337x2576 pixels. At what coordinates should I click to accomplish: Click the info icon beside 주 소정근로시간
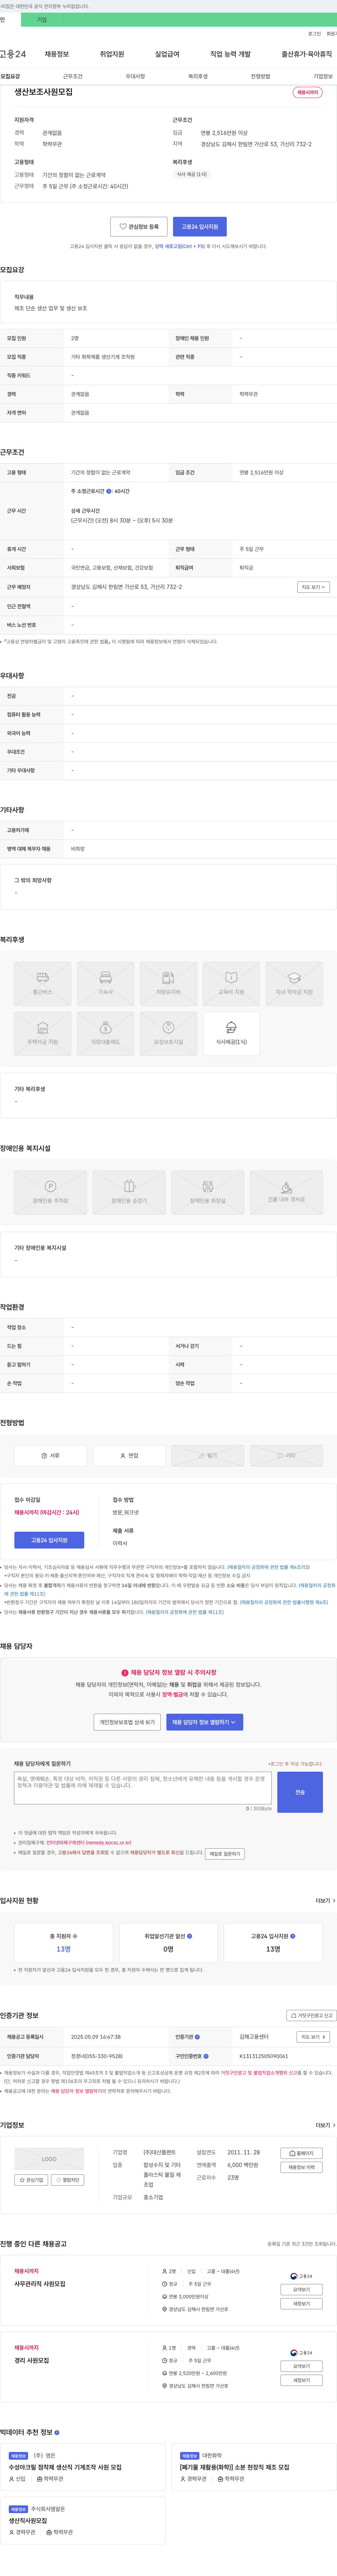109,491
